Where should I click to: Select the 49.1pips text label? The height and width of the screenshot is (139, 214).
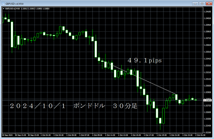[x=145, y=60]
